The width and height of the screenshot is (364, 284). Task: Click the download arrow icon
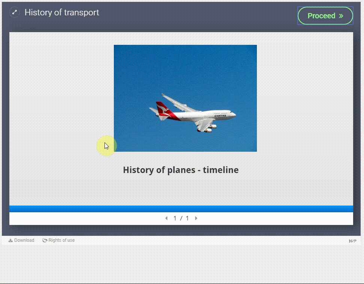point(10,241)
